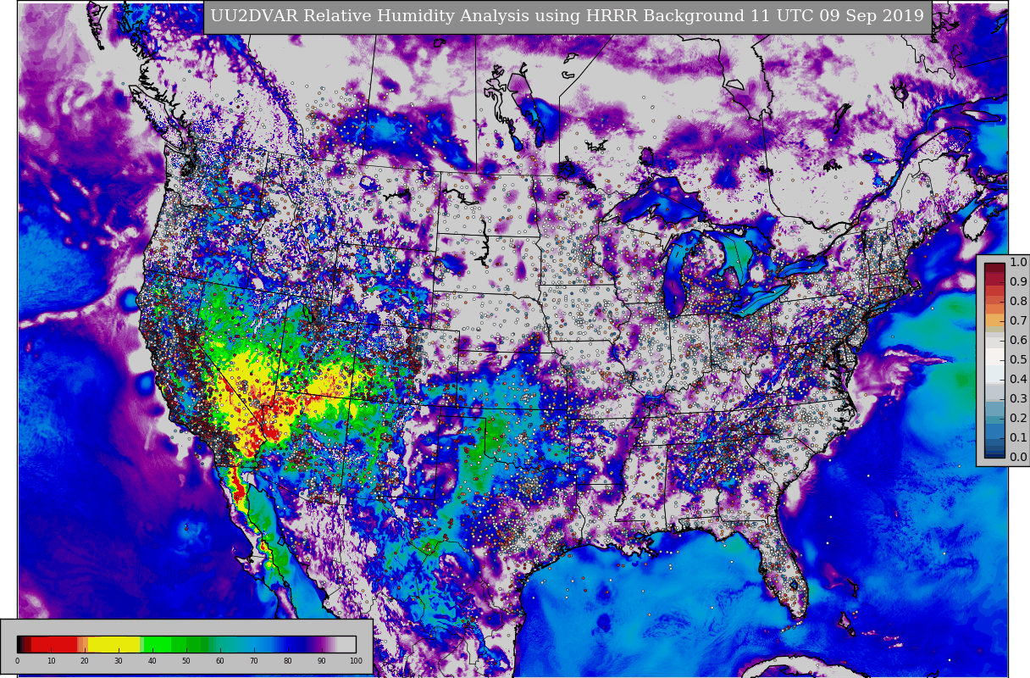Image resolution: width=1030 pixels, height=678 pixels.
Task: Click the 0.5 label on the right colorbar
Action: coord(1018,360)
